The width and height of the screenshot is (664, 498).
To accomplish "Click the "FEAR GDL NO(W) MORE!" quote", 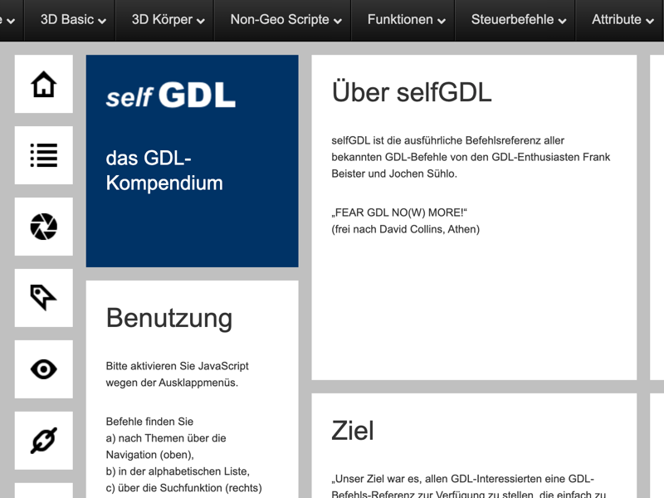I will pos(400,212).
